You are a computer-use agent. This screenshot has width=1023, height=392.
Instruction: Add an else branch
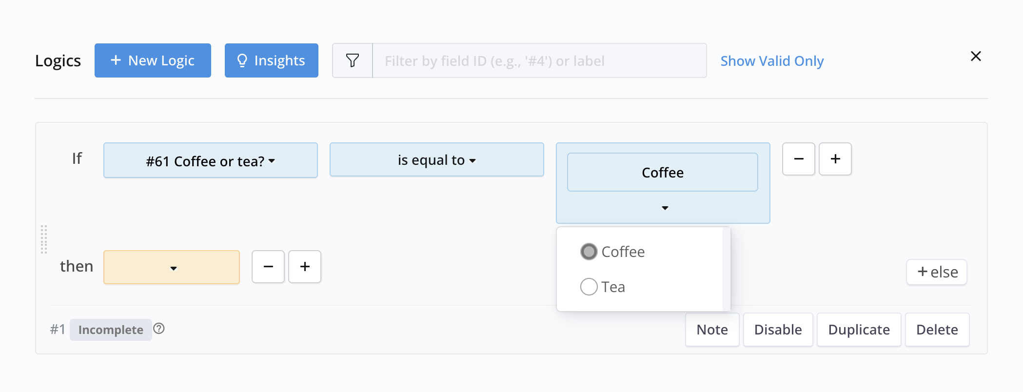(936, 272)
